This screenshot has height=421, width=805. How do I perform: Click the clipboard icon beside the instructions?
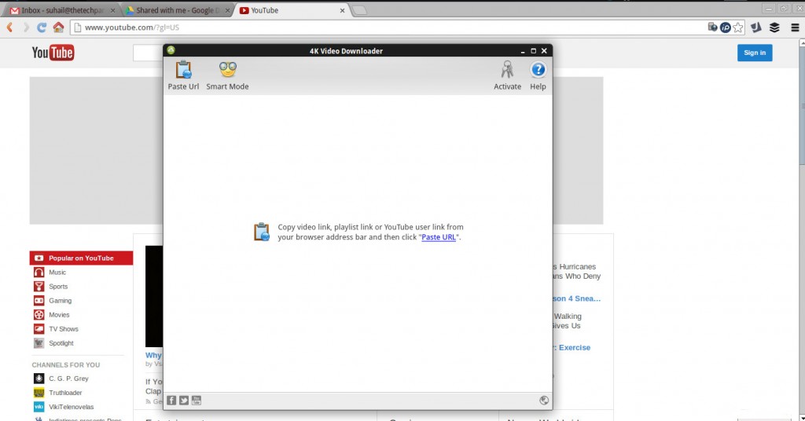point(262,232)
